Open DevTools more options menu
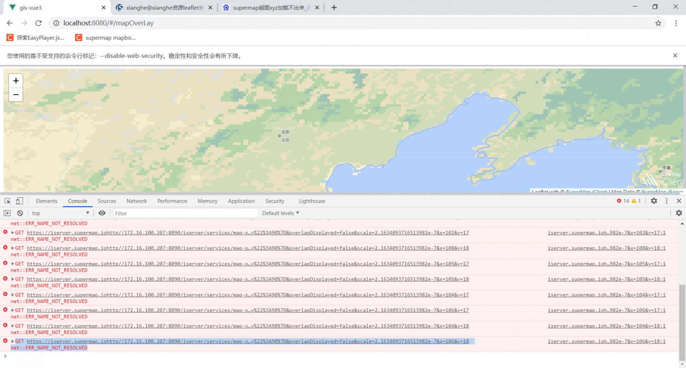The image size is (686, 368). point(667,201)
